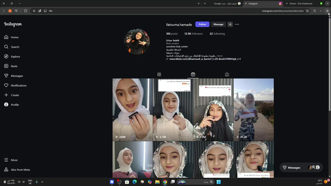Expand bio with the more link
Image resolution: width=331 pixels, height=186 pixels.
[220, 56]
